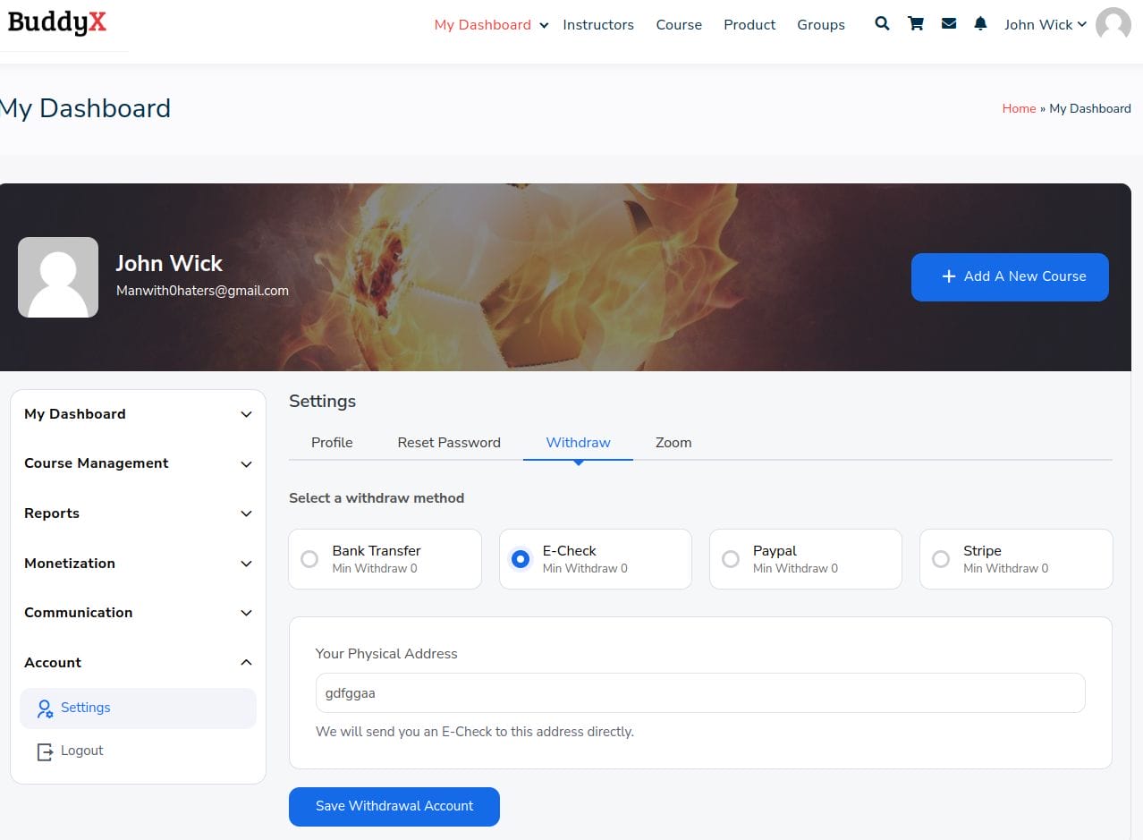1143x840 pixels.
Task: Click the user avatar in top-right corner
Action: [1113, 24]
